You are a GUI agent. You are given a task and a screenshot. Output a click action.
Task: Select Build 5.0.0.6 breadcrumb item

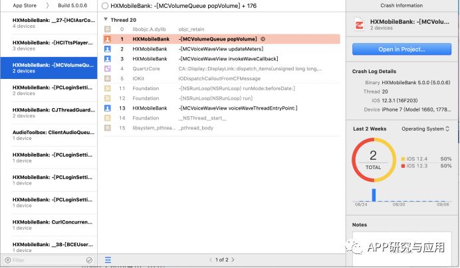coord(72,5)
